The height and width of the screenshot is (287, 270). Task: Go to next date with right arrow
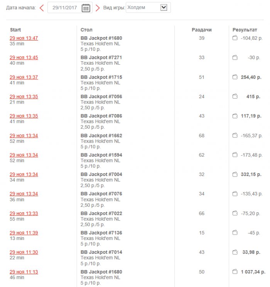coord(98,8)
